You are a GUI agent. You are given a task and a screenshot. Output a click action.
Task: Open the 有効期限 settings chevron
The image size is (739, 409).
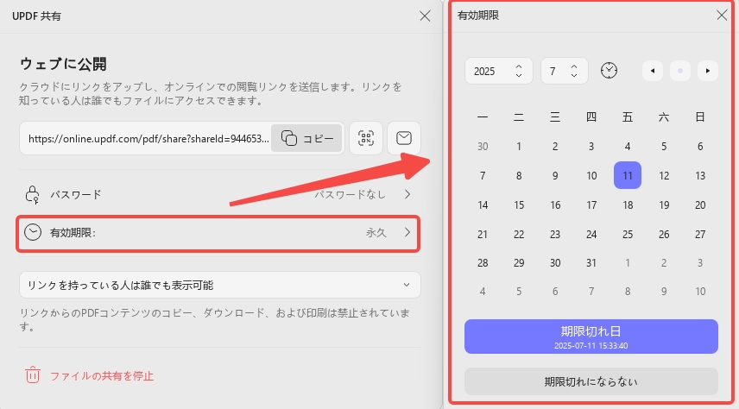407,232
